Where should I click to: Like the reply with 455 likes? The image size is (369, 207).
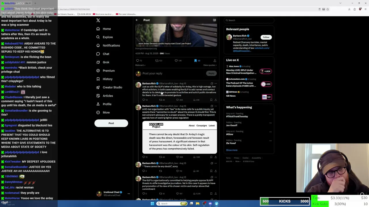pyautogui.click(x=178, y=100)
